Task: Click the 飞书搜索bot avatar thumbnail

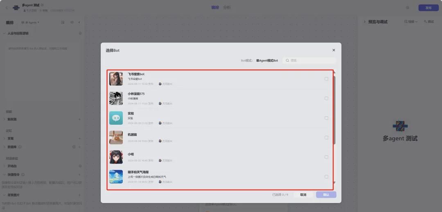Action: [116, 79]
